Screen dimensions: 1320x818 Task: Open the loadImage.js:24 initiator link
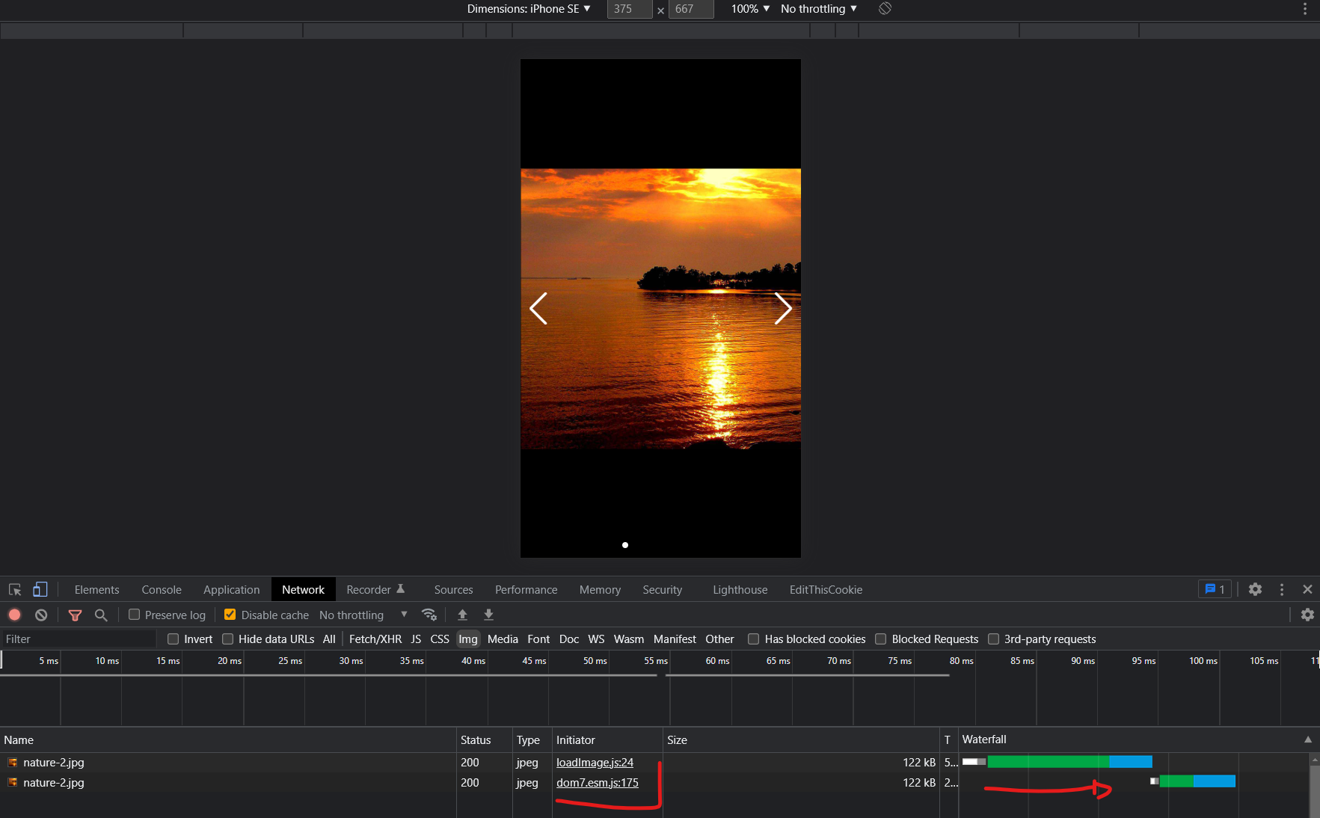[594, 762]
